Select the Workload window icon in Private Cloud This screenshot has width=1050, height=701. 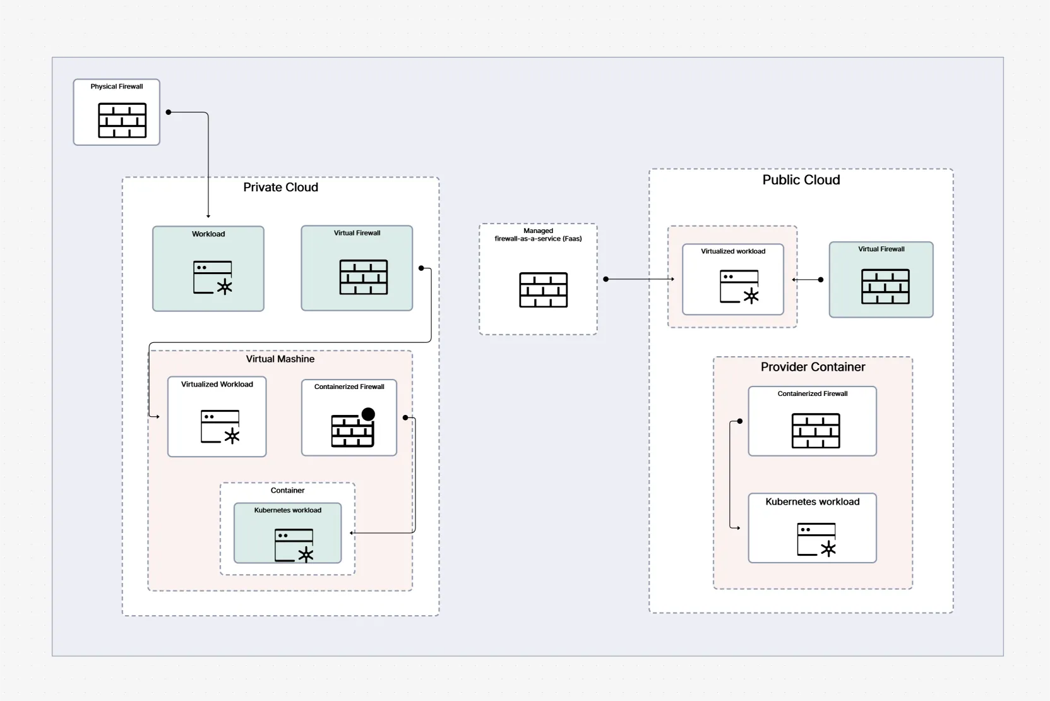point(213,278)
